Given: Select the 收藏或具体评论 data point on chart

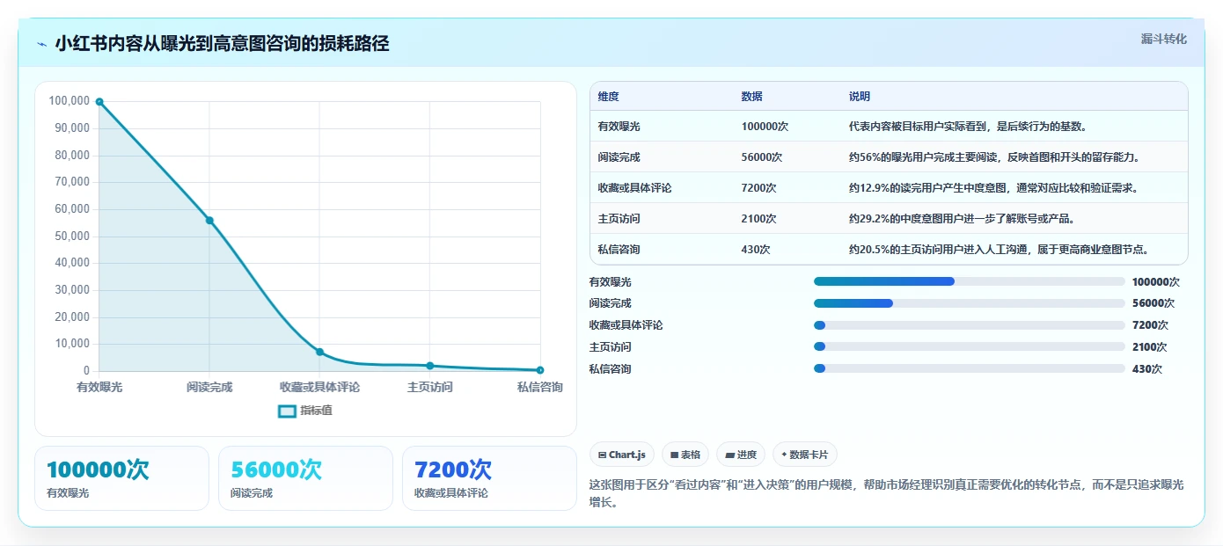Looking at the screenshot, I should tap(319, 352).
